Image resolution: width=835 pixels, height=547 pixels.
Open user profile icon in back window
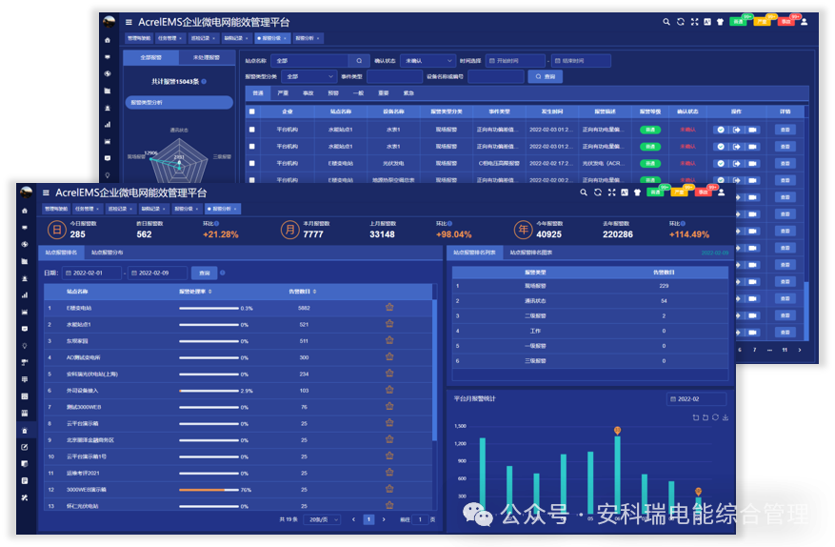pos(805,22)
